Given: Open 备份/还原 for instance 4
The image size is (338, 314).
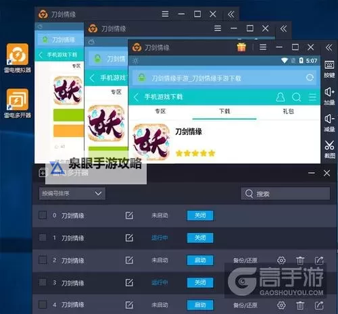Looking at the screenshot, I should 245,305.
